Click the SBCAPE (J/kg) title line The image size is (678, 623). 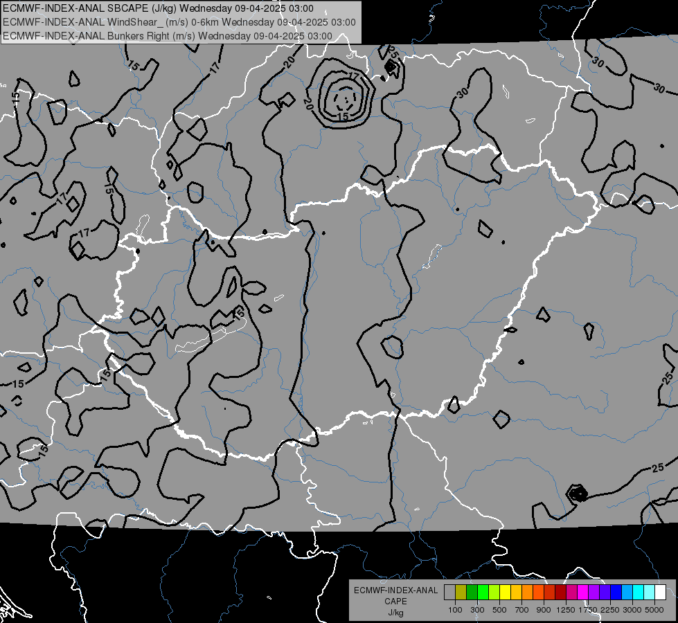tap(159, 8)
